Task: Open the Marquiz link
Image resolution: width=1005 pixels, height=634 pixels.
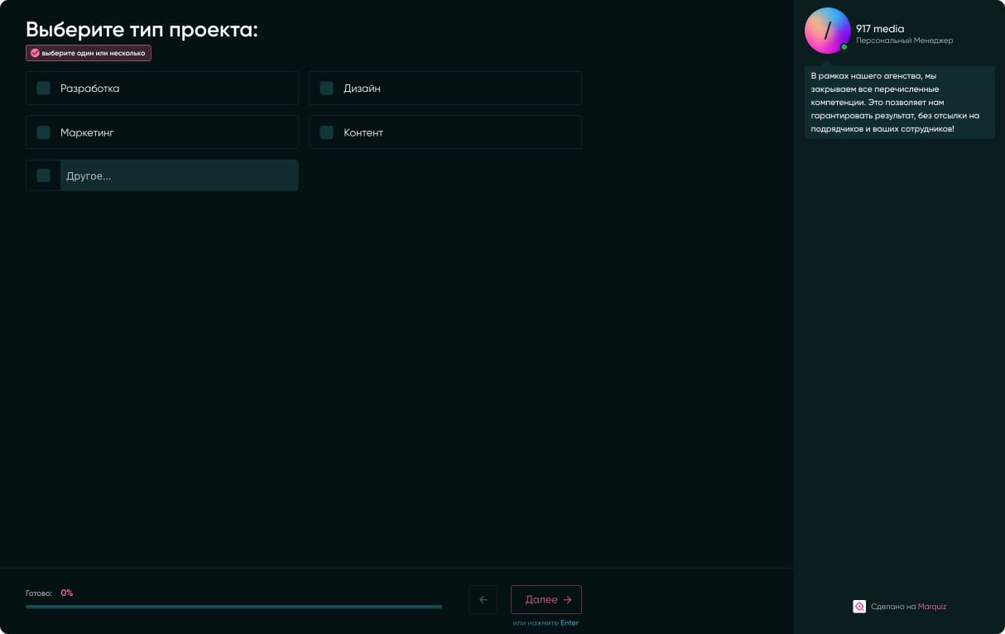Action: coord(931,607)
